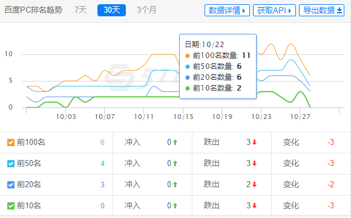The image size is (351, 218).
Task: Click the download icon in 导出数据
Action: tap(340, 10)
